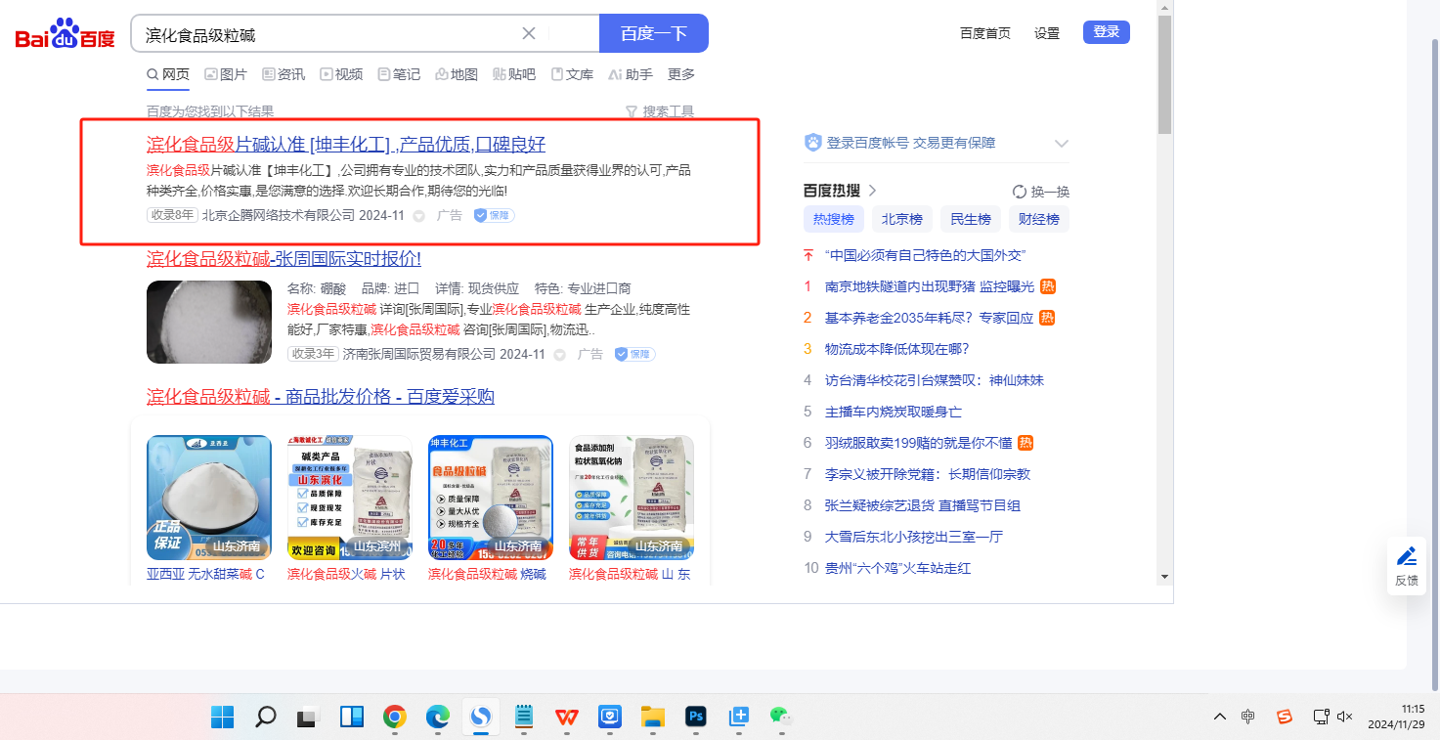This screenshot has width=1440, height=740.
Task: Click the 登录 login button
Action: click(1107, 32)
